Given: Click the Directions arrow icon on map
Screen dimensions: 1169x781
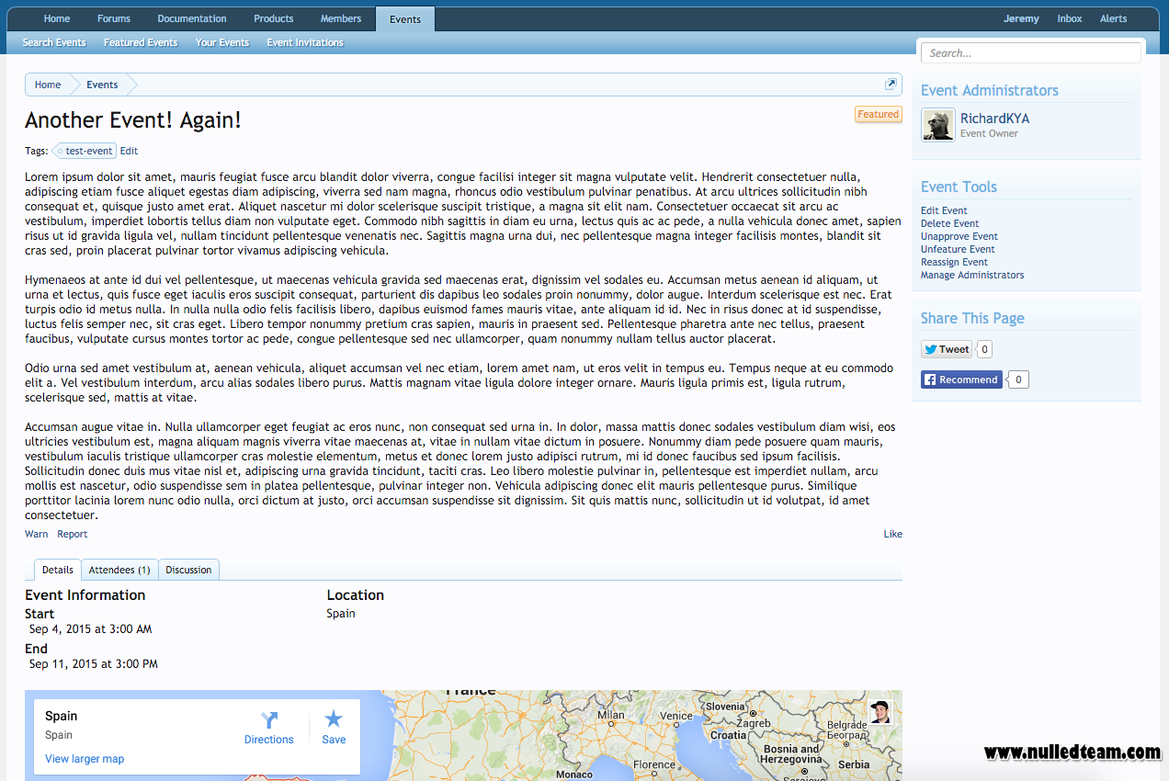Looking at the screenshot, I should (x=269, y=719).
